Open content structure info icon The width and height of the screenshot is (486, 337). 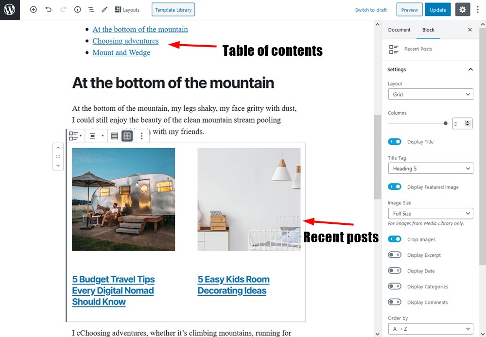click(77, 10)
